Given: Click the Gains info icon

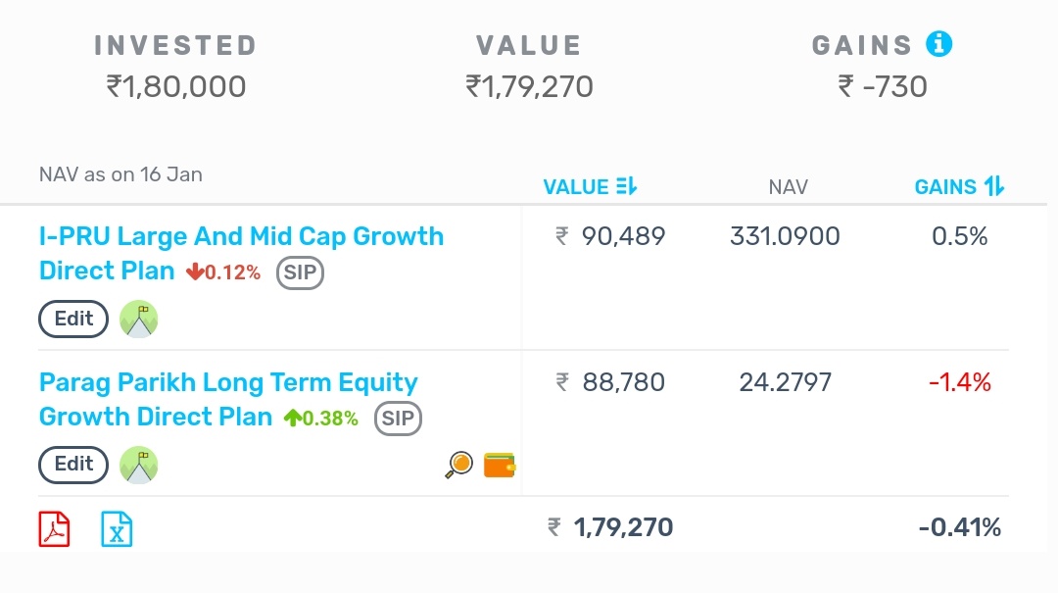Looking at the screenshot, I should (938, 44).
